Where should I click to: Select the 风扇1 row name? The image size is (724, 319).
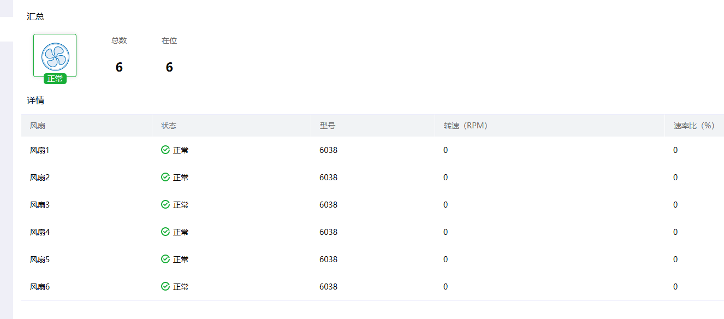(x=40, y=150)
